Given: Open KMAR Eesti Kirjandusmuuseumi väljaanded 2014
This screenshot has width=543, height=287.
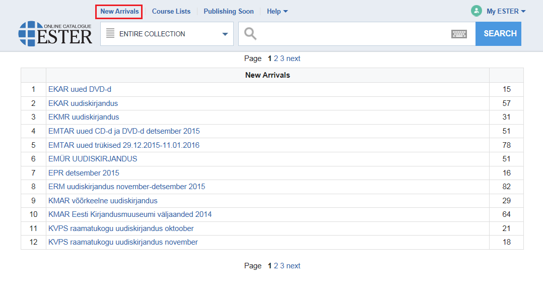Looking at the screenshot, I should tap(130, 214).
